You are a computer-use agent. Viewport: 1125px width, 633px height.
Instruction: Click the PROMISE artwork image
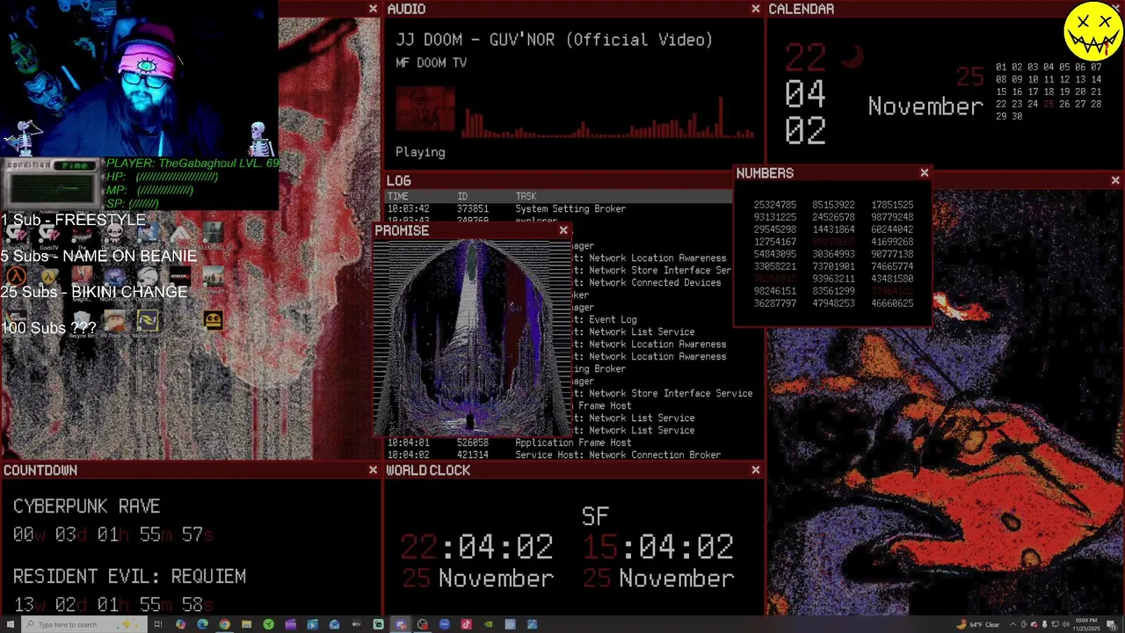pyautogui.click(x=473, y=338)
